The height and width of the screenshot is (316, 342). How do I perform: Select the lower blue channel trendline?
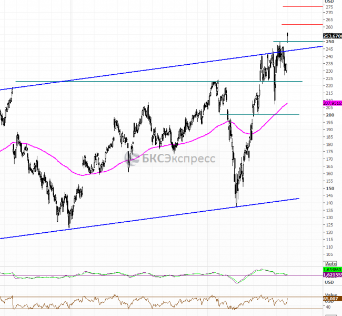click(x=158, y=218)
